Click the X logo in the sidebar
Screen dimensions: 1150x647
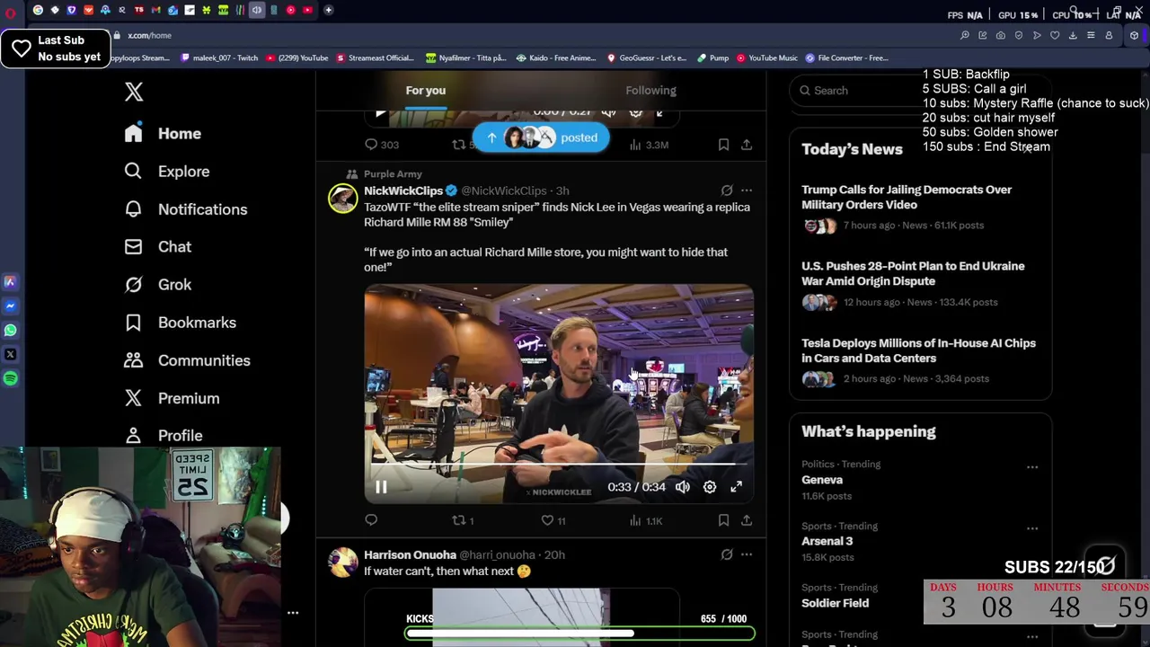(x=134, y=92)
